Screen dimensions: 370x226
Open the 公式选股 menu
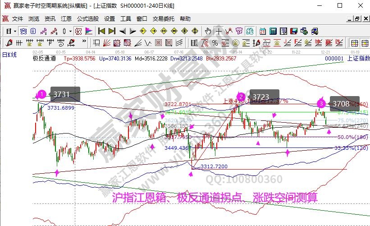87,19
